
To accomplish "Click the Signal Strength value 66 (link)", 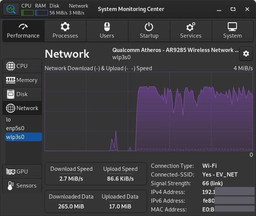I will pyautogui.click(x=213, y=183).
